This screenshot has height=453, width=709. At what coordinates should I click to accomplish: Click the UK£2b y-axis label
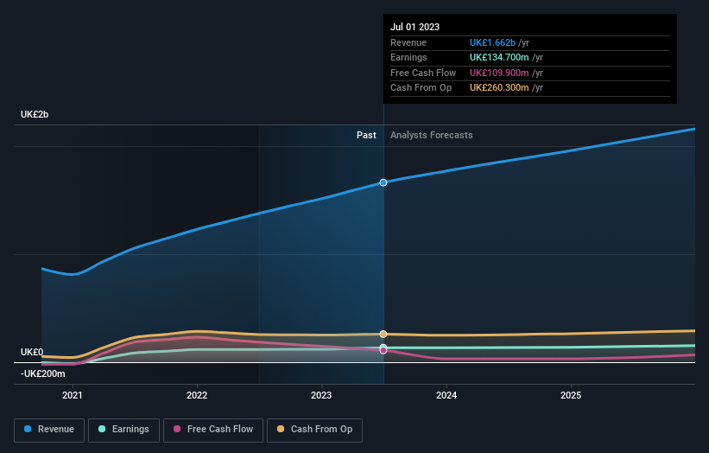click(x=35, y=114)
